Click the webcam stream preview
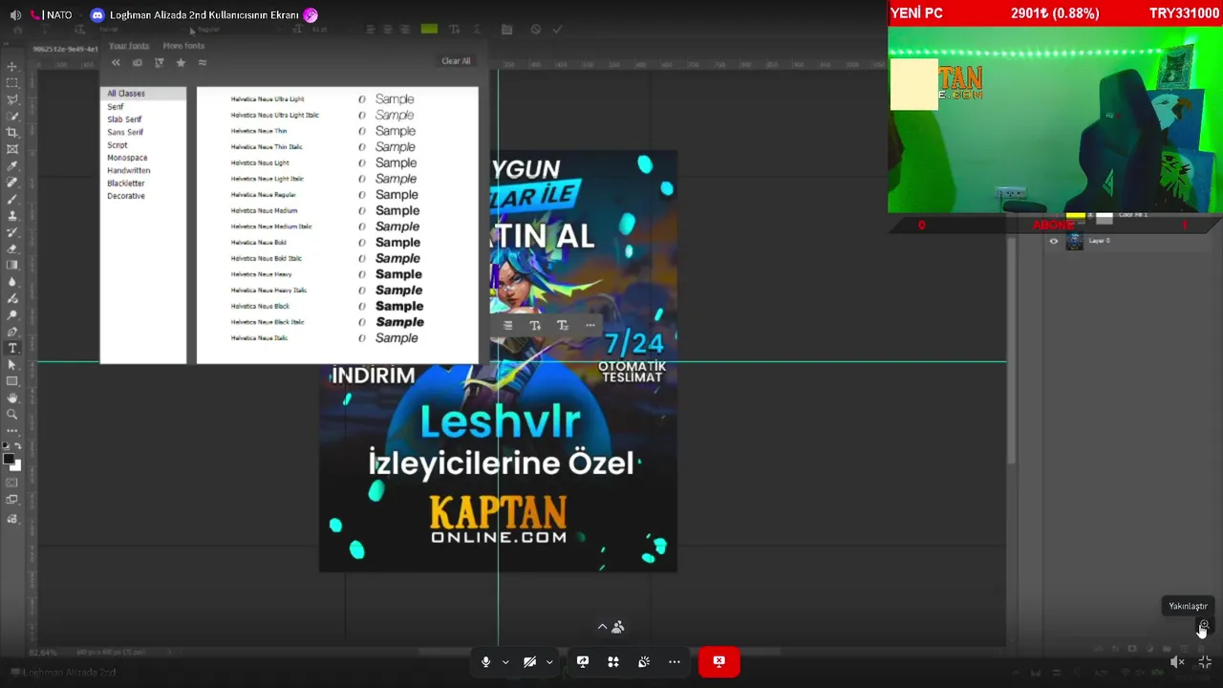Screen dimensions: 1223x688 coord(1055,119)
